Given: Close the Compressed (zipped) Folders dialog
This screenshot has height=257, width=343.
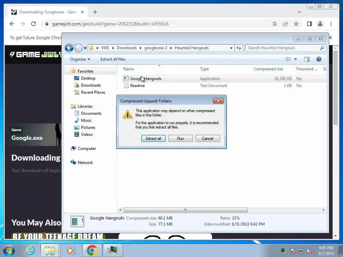Looking at the screenshot, I should (x=218, y=101).
